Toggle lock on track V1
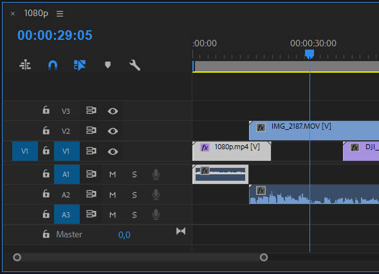This screenshot has height=274, width=379. [x=46, y=151]
